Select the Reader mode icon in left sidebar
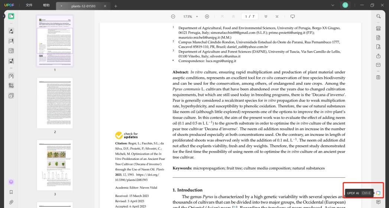This screenshot has height=208, width=389. click(11, 16)
